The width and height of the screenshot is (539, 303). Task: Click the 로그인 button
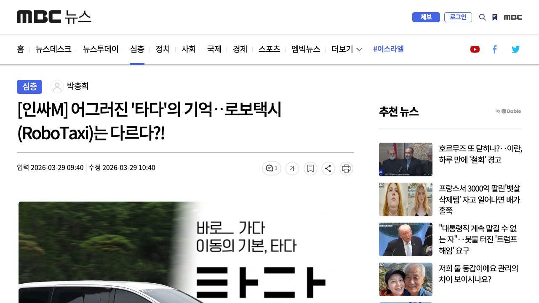click(458, 17)
